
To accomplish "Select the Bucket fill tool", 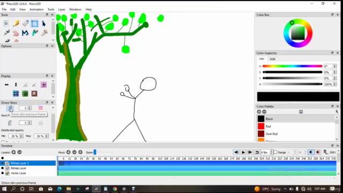I will point(35,33).
